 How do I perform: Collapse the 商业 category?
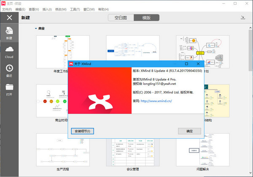point(36,29)
